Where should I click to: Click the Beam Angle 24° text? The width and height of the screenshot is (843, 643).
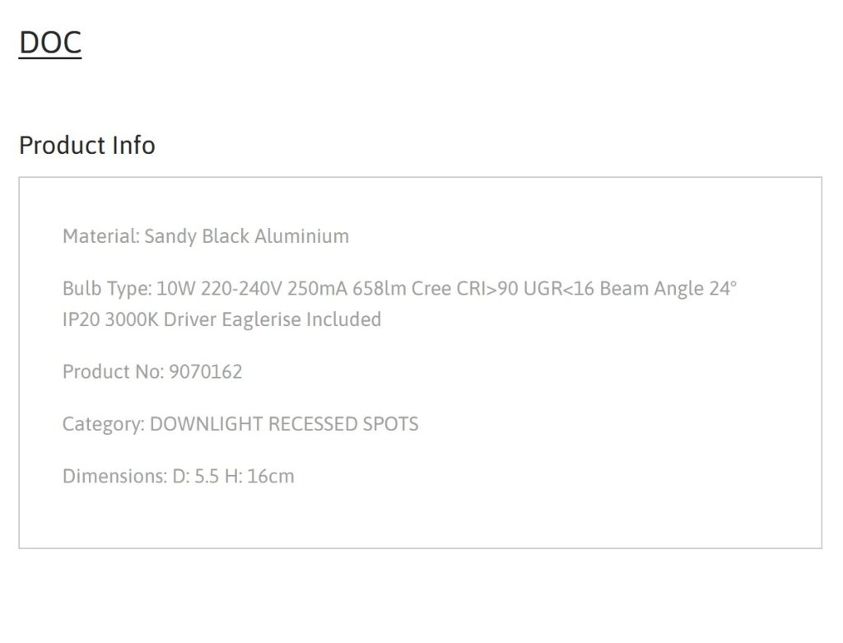pos(668,289)
